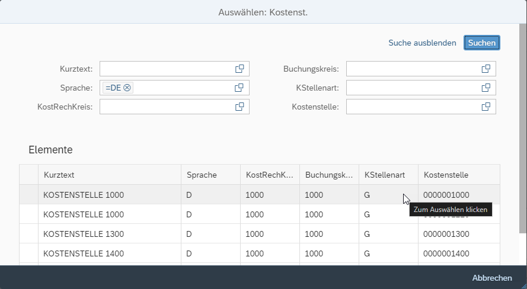This screenshot has height=289, width=527.
Task: Click inside Sprache field beside the token
Action: tap(183, 88)
